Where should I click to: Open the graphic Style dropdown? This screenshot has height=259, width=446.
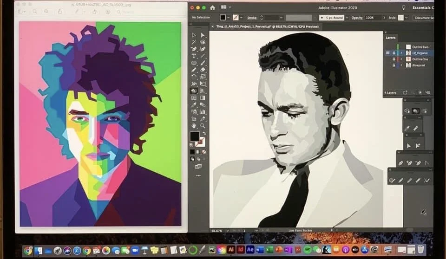(x=406, y=18)
